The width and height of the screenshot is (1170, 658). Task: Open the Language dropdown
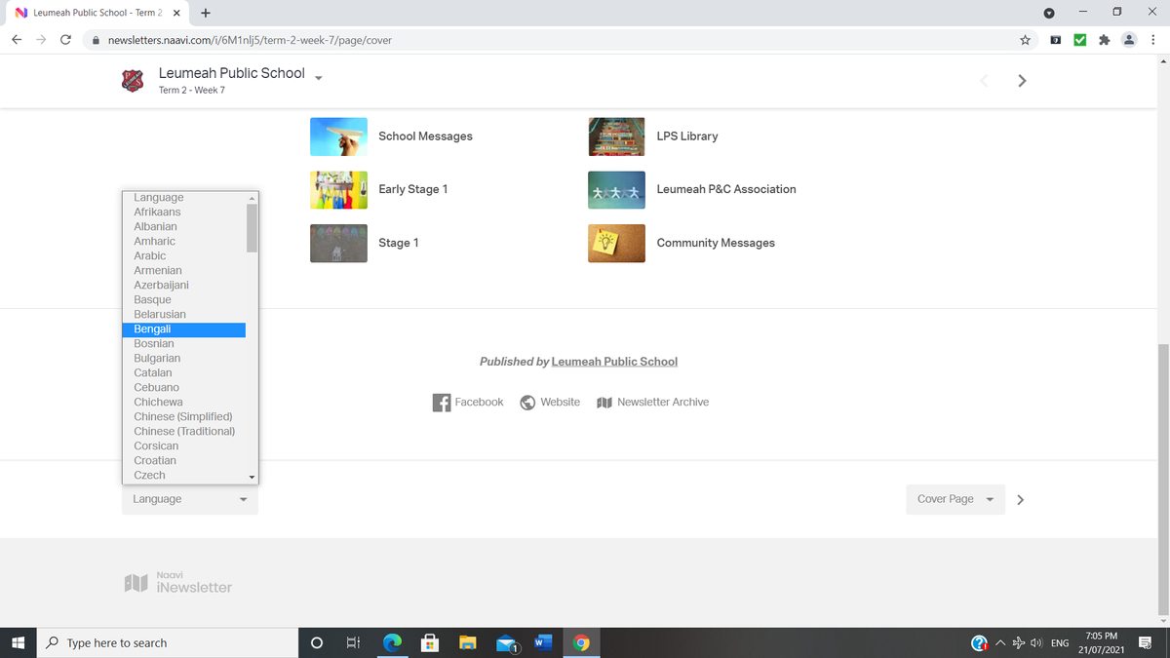click(190, 499)
